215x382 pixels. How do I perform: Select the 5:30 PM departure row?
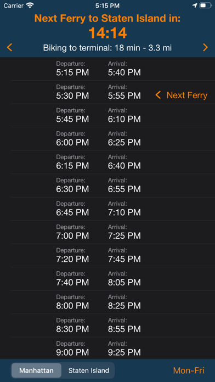113,92
